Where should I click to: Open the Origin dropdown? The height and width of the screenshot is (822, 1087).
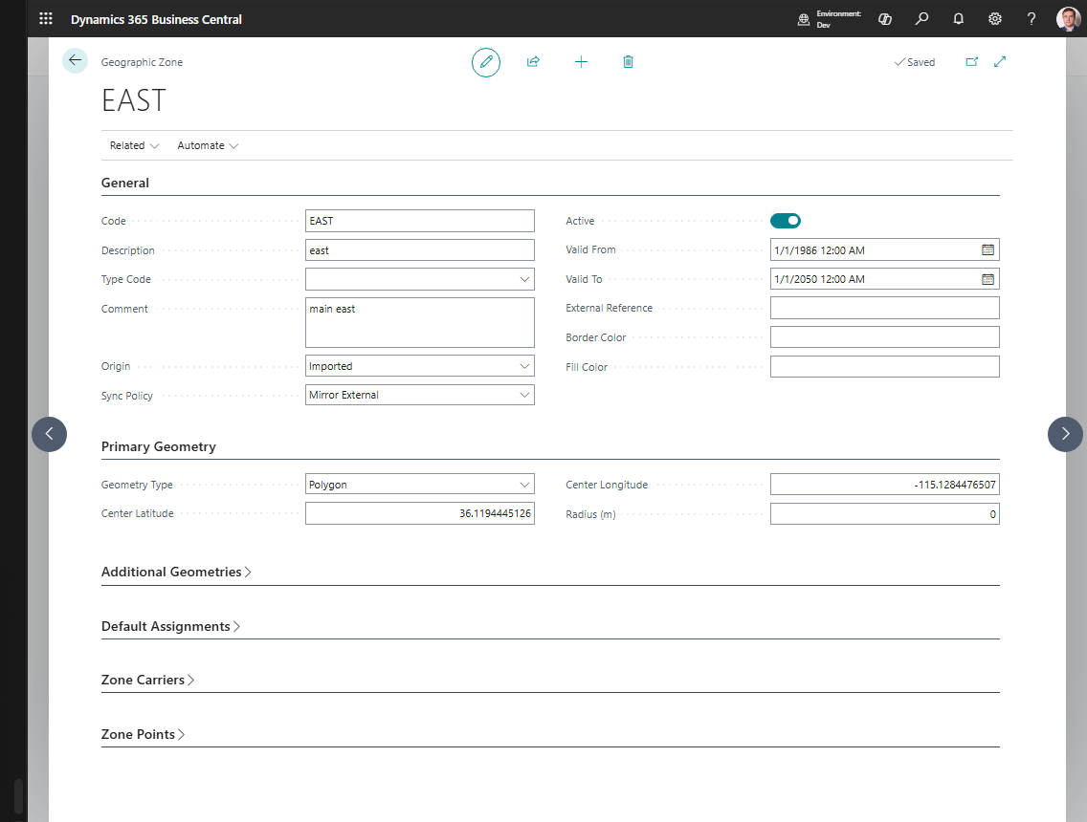524,366
